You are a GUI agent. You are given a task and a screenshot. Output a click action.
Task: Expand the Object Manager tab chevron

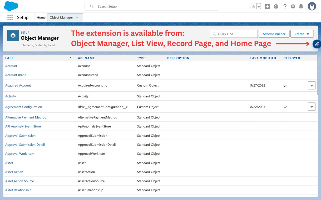(x=77, y=17)
